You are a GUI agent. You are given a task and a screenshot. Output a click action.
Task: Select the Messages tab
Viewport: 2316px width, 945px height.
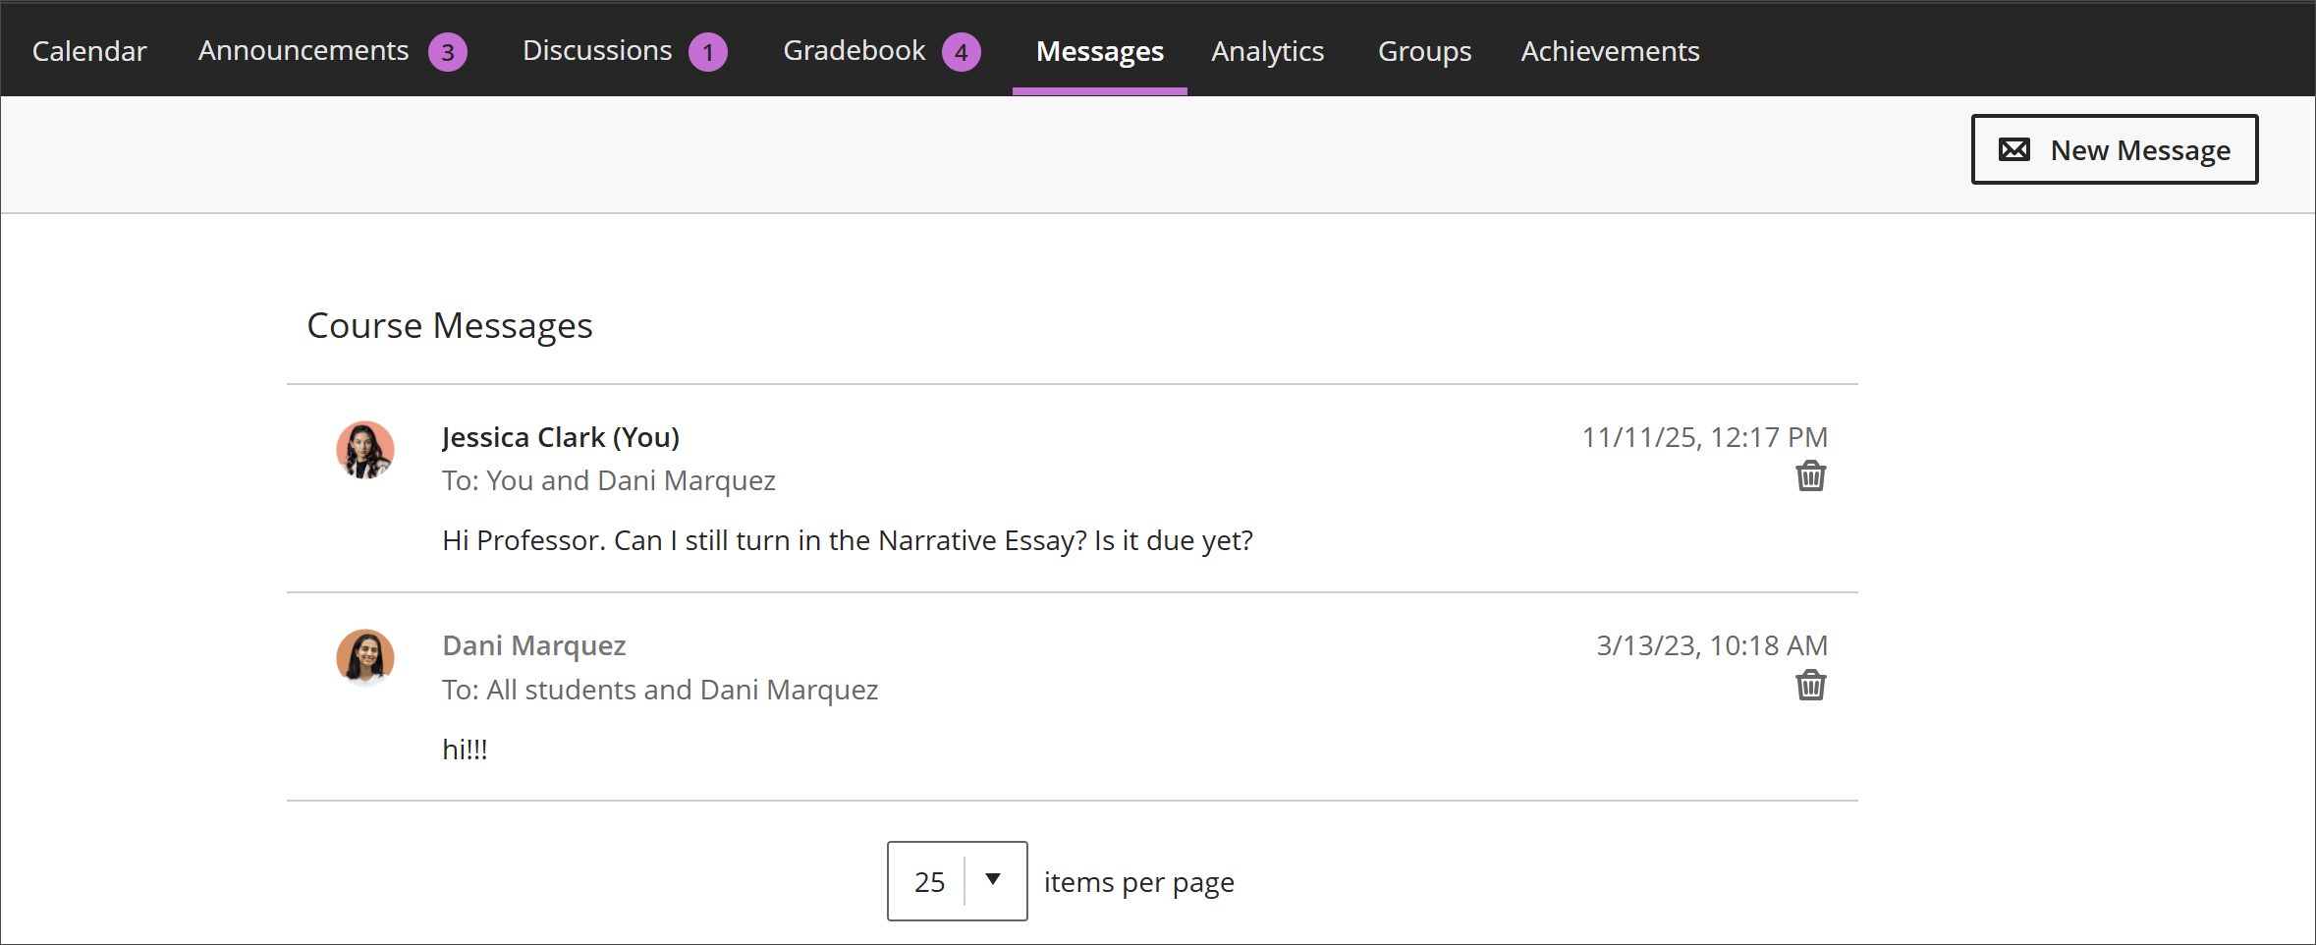point(1099,51)
